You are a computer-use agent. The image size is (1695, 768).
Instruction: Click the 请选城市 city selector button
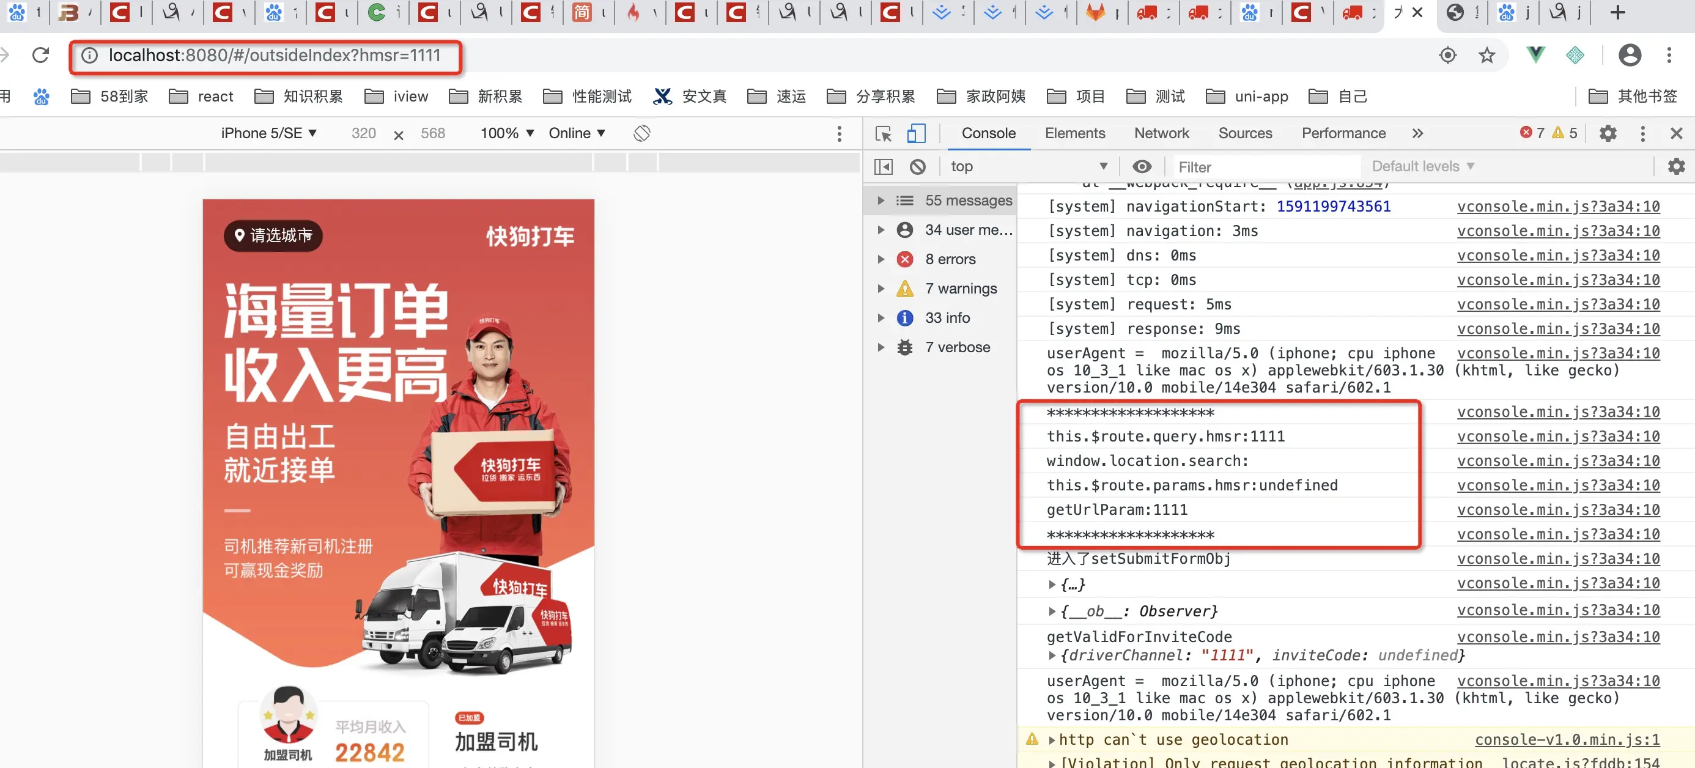(273, 235)
